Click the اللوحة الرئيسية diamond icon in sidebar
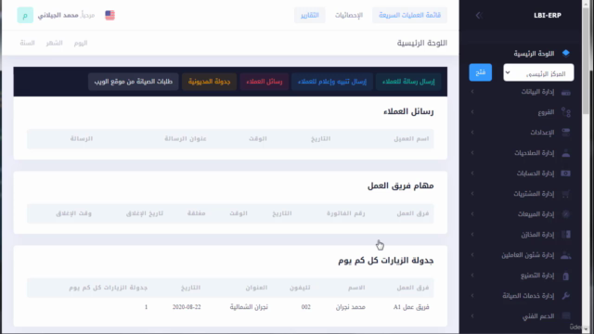Image resolution: width=594 pixels, height=334 pixels. point(565,53)
